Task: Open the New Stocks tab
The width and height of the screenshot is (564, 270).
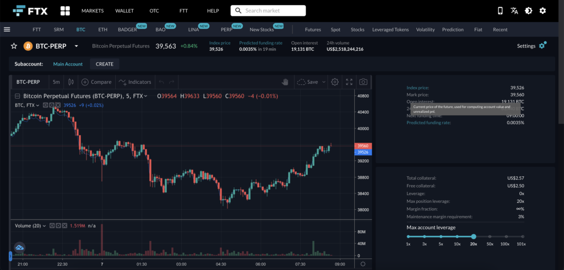Action: [262, 30]
